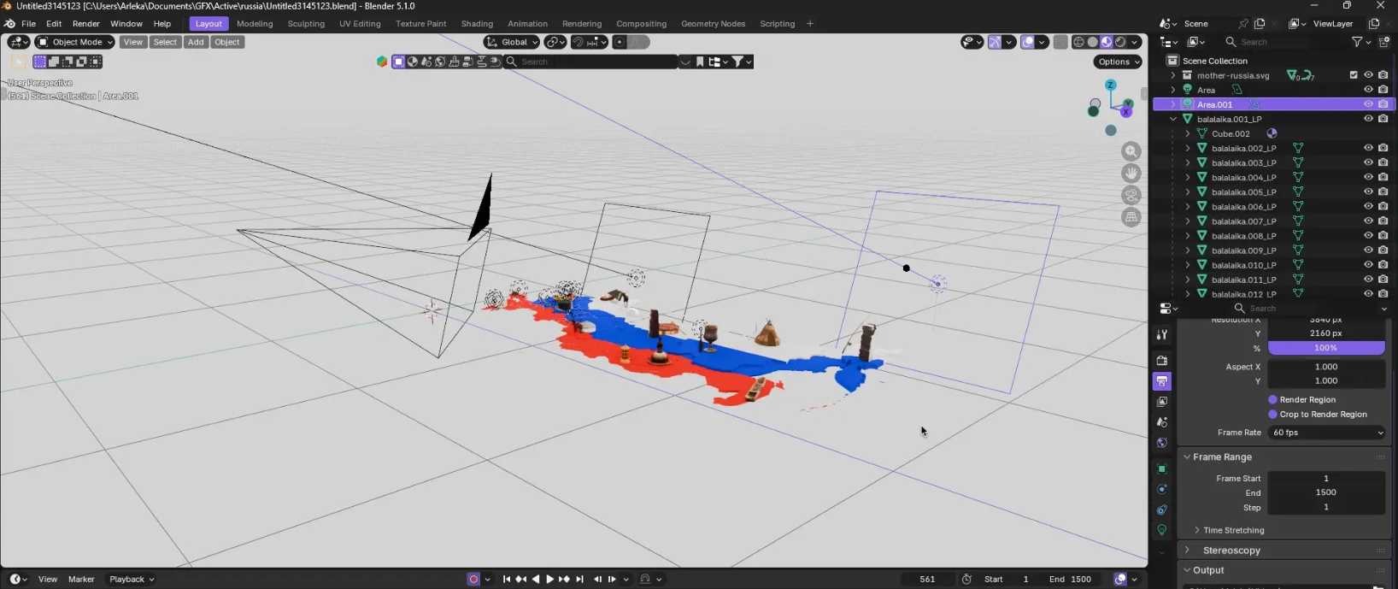Switch perspective/orthographic with grid gizmo icon
The width and height of the screenshot is (1398, 589).
coord(1131,217)
